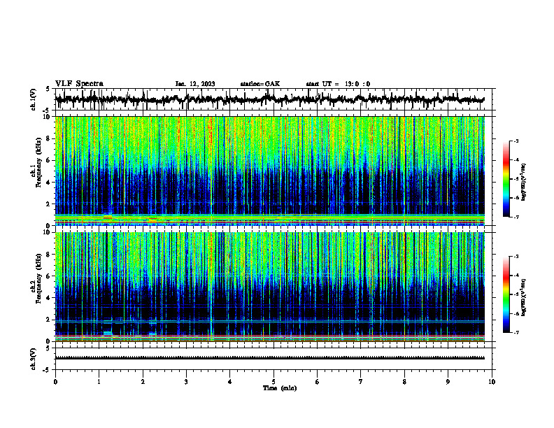Screen dimensions: 554x428
Task: Click time axis tick label "10" at bottom right
Action: [492, 382]
